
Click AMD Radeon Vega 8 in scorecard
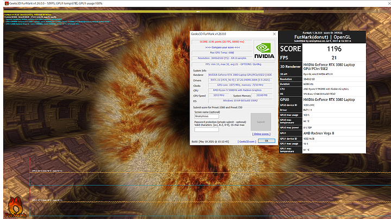click(x=318, y=133)
